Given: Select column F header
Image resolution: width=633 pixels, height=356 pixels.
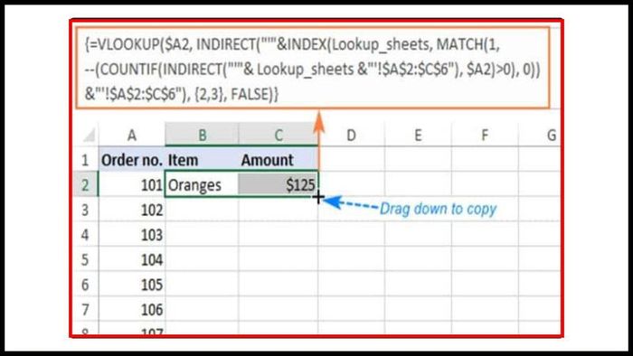Looking at the screenshot, I should click(x=485, y=135).
